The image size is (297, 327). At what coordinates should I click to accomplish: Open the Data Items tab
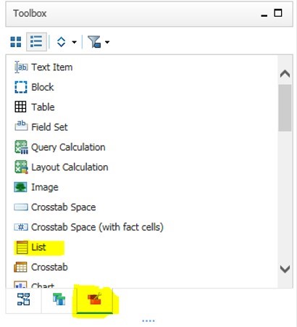click(x=59, y=299)
